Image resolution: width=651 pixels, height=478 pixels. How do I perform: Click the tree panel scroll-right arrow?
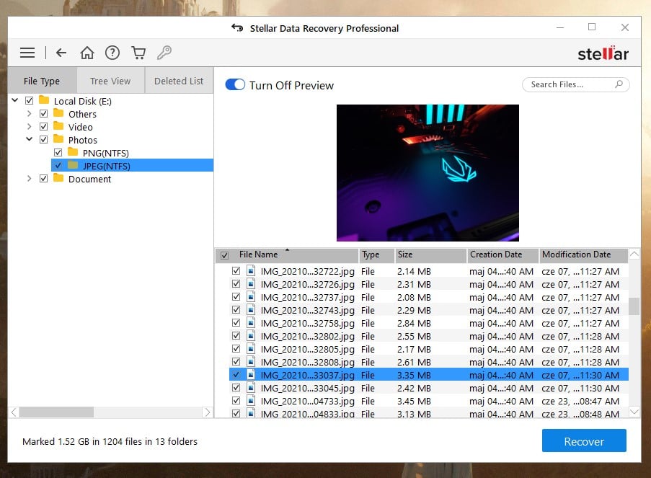(x=208, y=412)
